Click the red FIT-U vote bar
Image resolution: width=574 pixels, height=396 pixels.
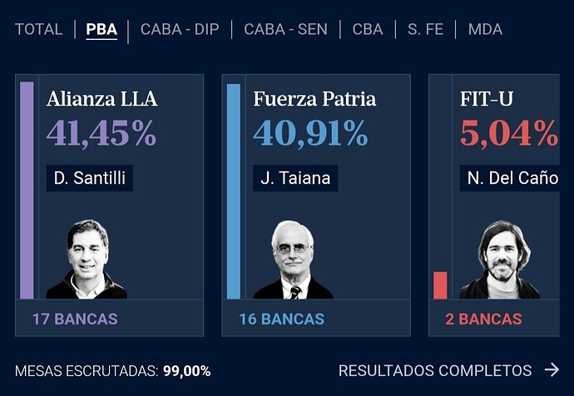440,285
